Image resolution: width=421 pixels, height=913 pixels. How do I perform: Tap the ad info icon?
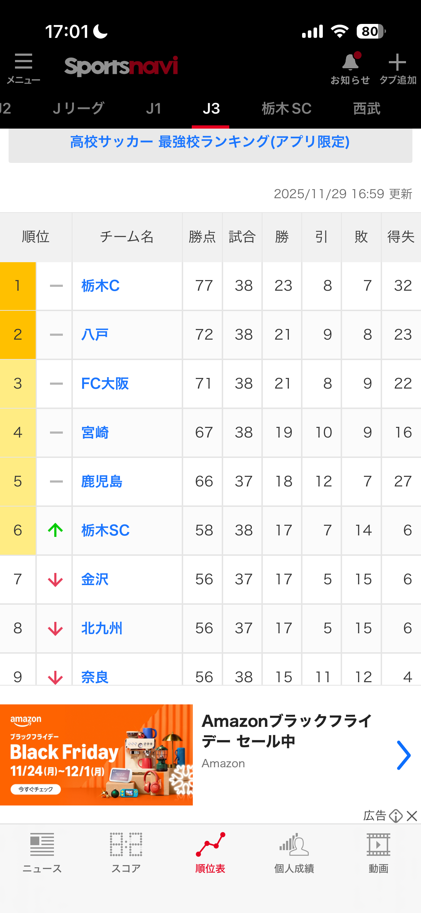tap(396, 816)
